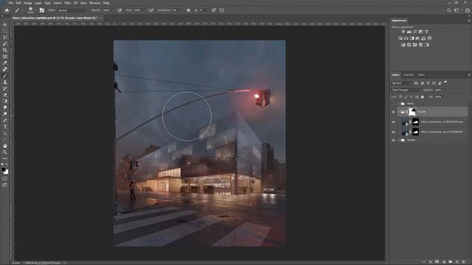Select the Blur tool
Image resolution: width=472 pixels, height=265 pixels.
coord(5,107)
